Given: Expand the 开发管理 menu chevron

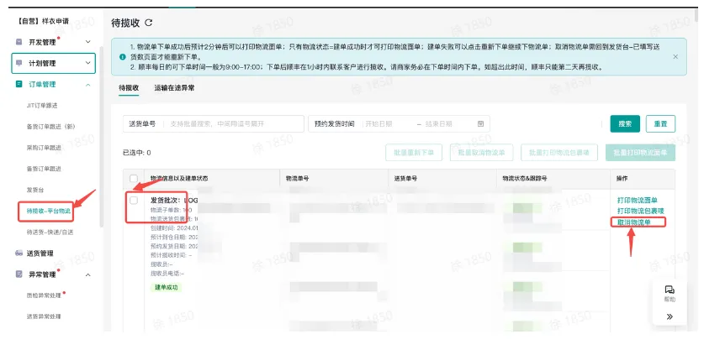Looking at the screenshot, I should tap(88, 42).
